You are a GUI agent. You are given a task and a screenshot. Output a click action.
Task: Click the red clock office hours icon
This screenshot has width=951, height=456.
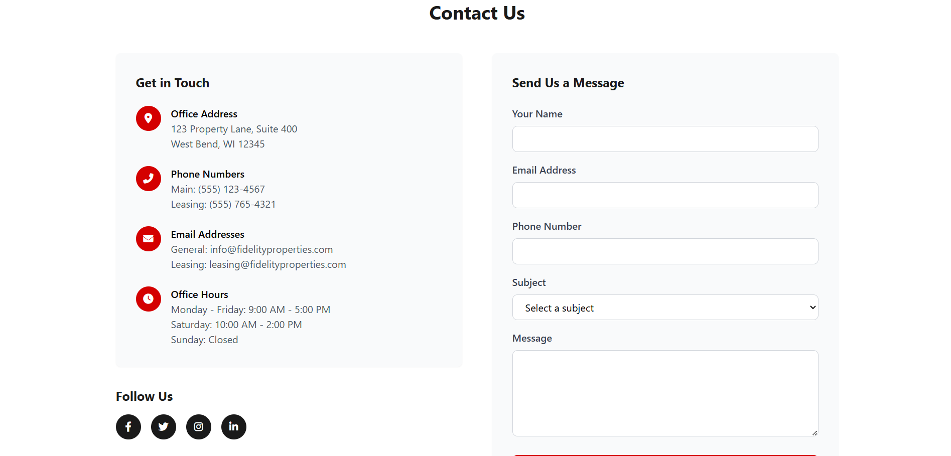pyautogui.click(x=149, y=299)
